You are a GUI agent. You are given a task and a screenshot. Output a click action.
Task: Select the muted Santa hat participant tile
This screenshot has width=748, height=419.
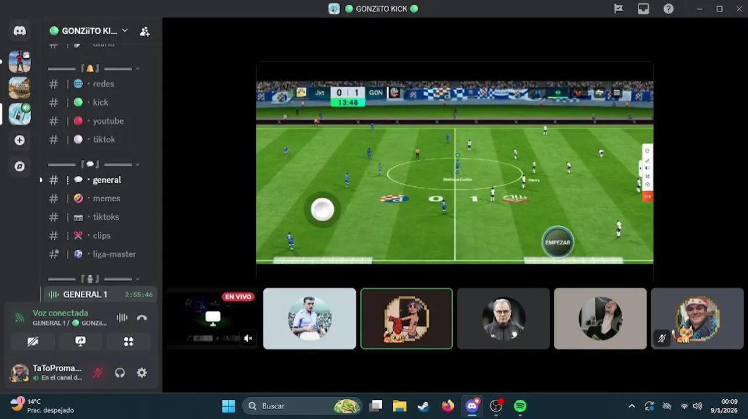(x=697, y=319)
